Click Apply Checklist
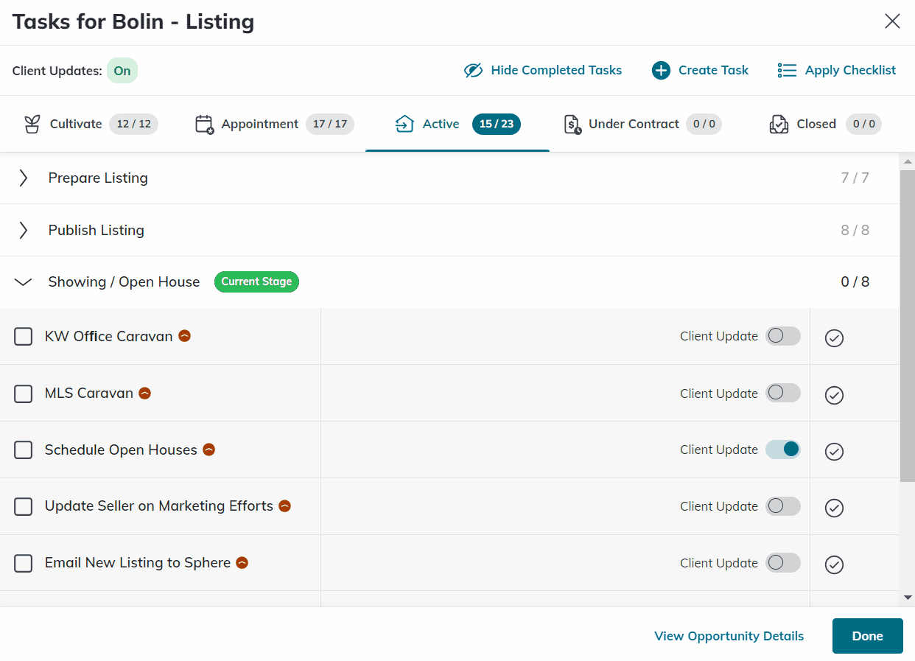Viewport: 915px width, 661px height. (837, 71)
